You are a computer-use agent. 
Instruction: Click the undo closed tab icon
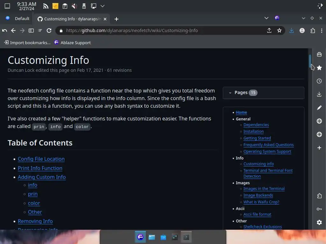pos(4,30)
